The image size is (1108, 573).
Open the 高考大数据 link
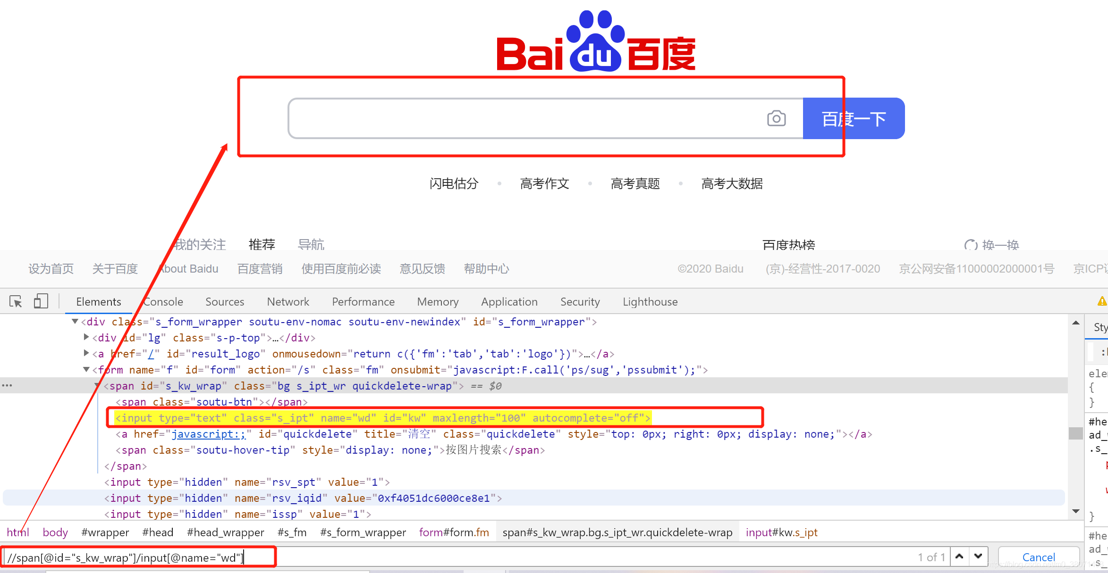pyautogui.click(x=732, y=183)
